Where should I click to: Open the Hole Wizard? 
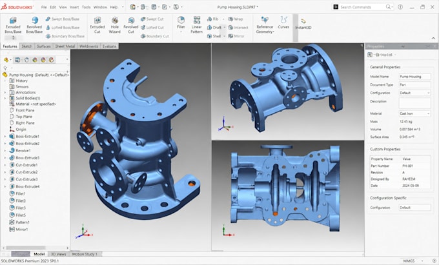pyautogui.click(x=114, y=25)
